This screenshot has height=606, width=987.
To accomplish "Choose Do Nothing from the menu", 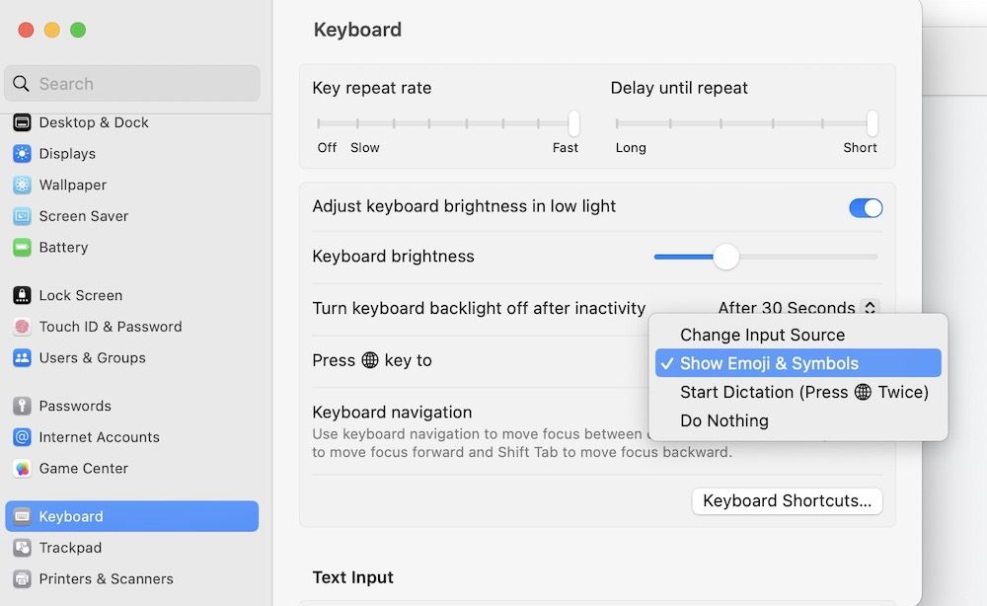I will point(723,420).
